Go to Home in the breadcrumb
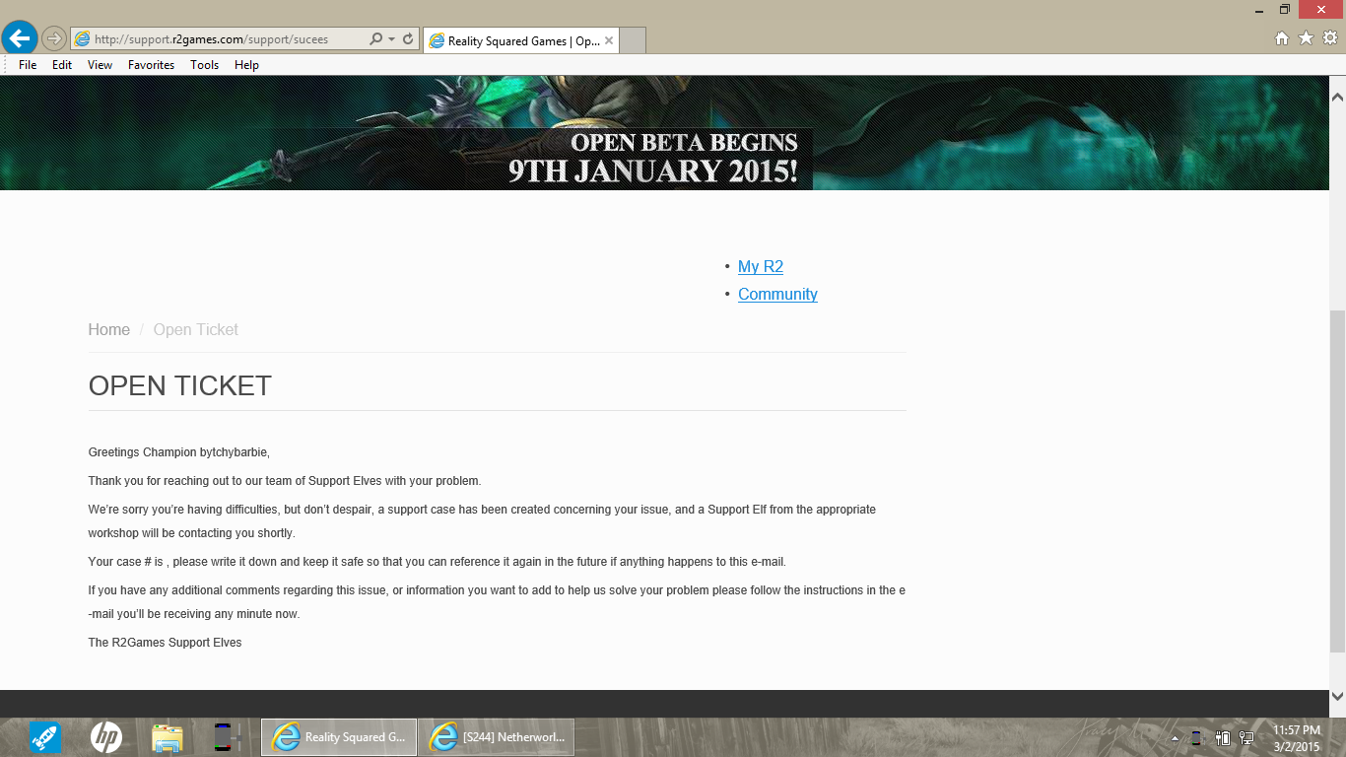The height and width of the screenshot is (757, 1346). [x=108, y=329]
